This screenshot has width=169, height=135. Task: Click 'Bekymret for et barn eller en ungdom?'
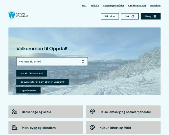tap(43, 82)
